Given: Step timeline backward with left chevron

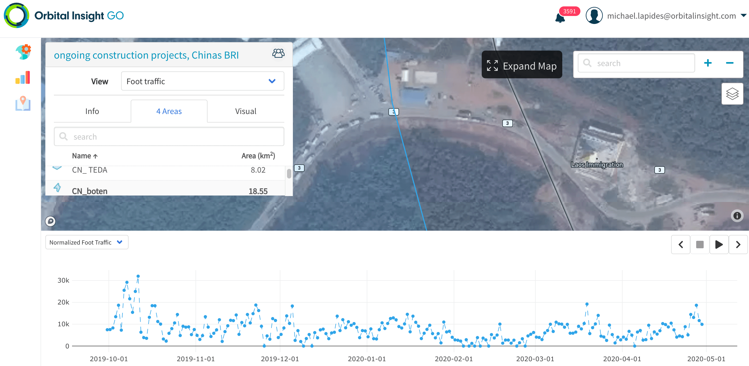Looking at the screenshot, I should 680,245.
